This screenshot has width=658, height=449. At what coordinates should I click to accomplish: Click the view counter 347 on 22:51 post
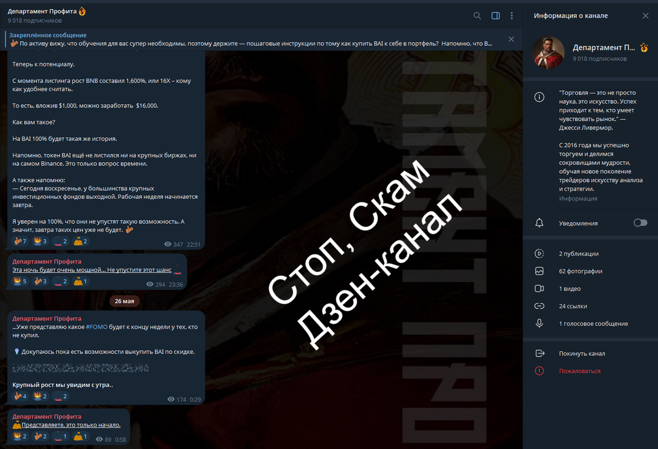coord(174,245)
